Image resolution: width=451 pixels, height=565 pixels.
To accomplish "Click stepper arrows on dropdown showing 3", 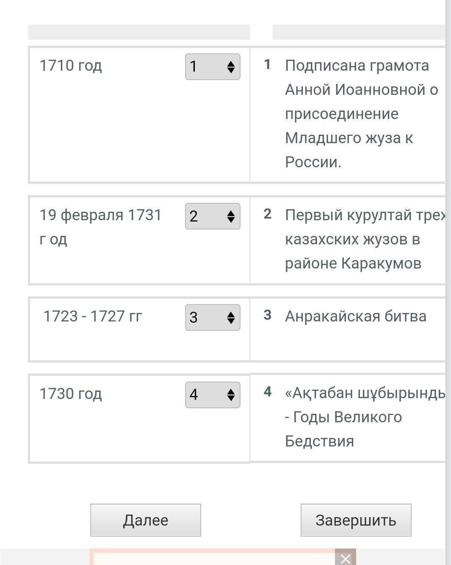I will 231,318.
